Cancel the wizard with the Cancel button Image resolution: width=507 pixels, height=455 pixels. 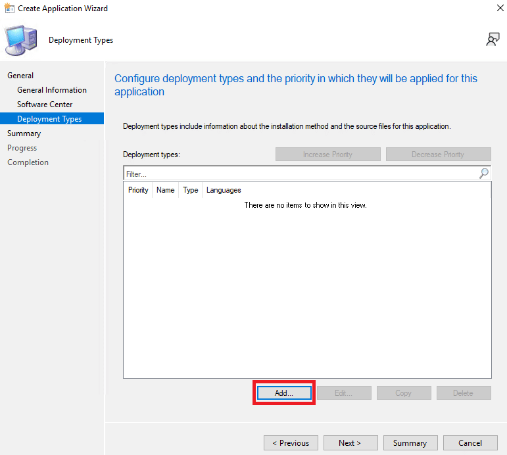coord(470,443)
